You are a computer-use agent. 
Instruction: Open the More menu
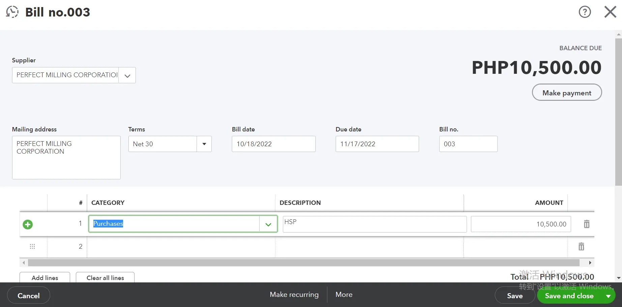pos(344,295)
